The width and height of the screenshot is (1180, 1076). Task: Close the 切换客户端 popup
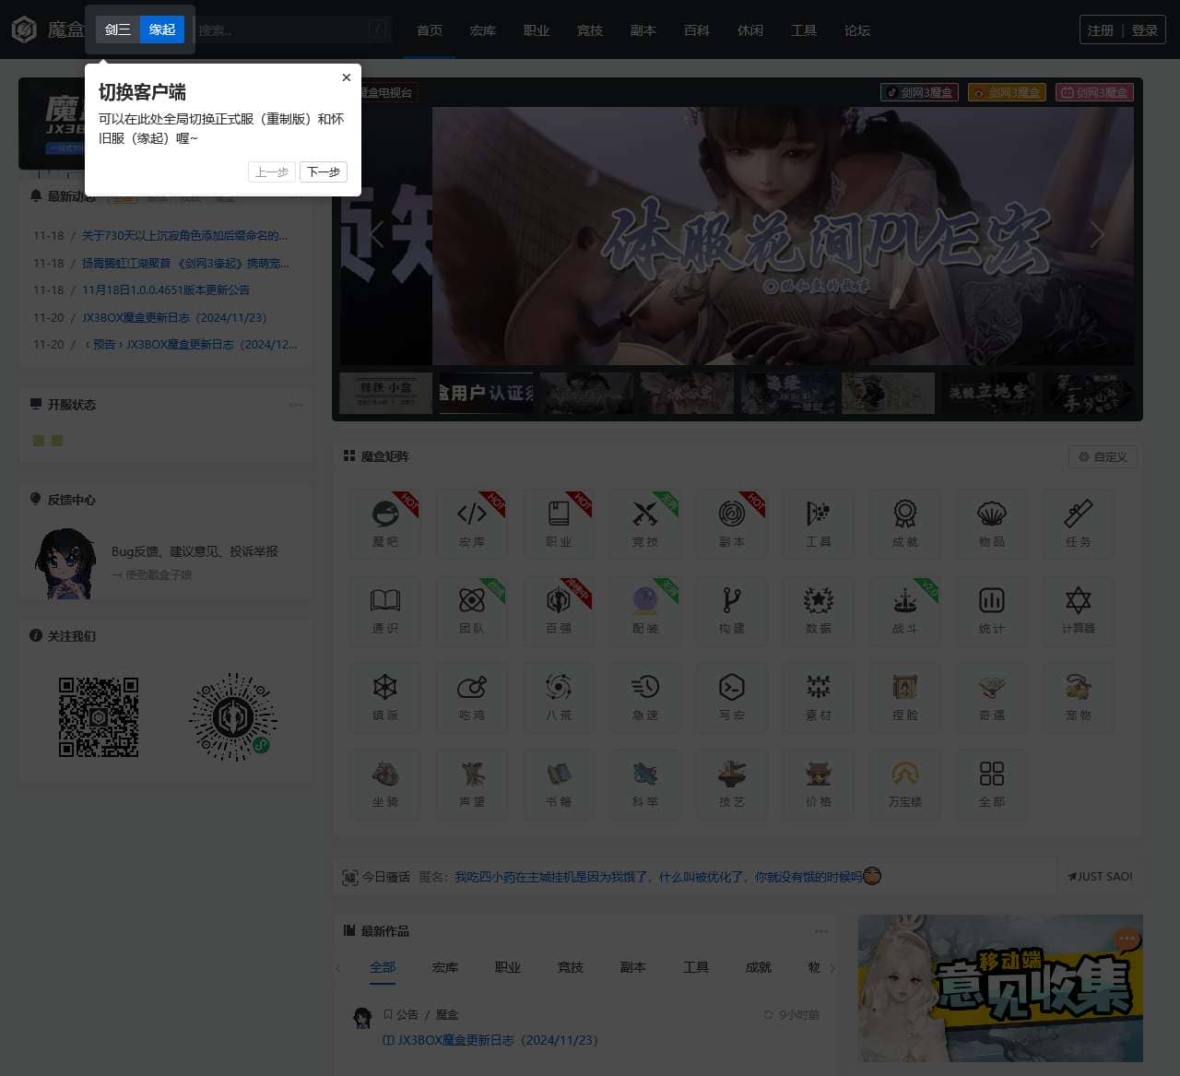[347, 77]
